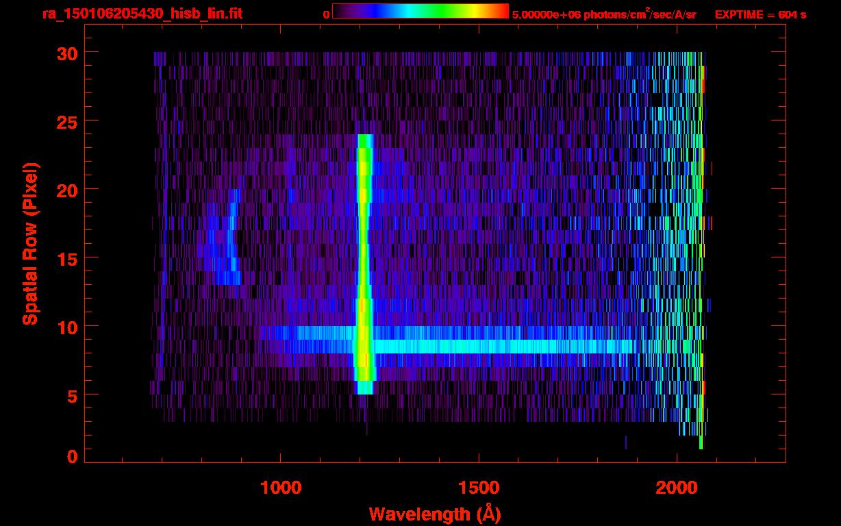Click the 1000 wavelength tick label
841x526 pixels.
point(281,488)
